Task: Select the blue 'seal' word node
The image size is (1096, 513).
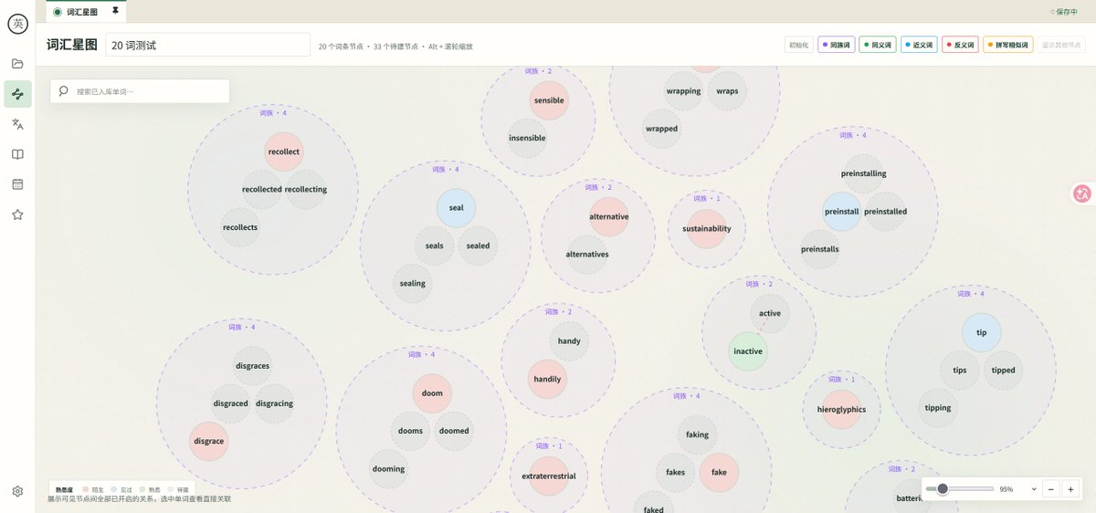Action: click(456, 207)
